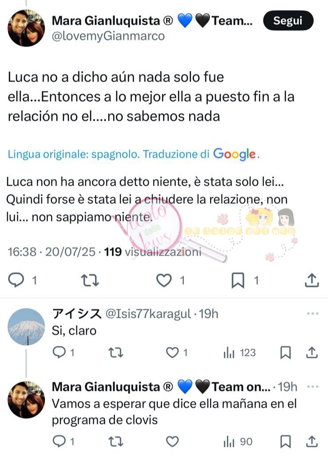328x471 pixels.
Task: View analytics showing 90 views
Action: pyautogui.click(x=238, y=442)
